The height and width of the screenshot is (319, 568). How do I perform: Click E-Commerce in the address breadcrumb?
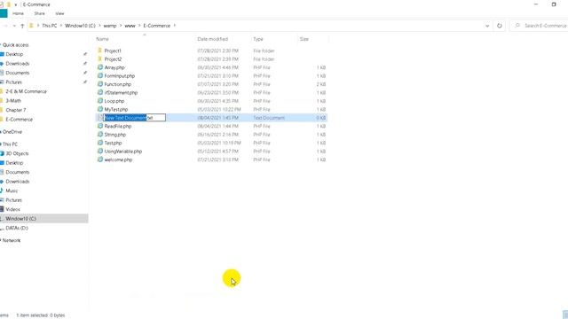(157, 26)
